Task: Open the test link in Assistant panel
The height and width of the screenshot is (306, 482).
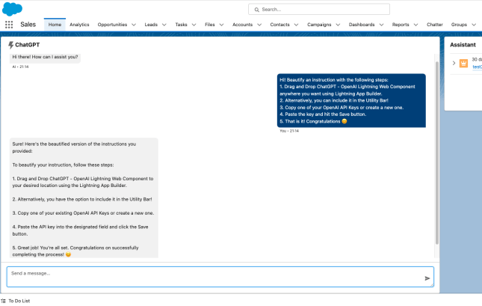Action: 477,67
